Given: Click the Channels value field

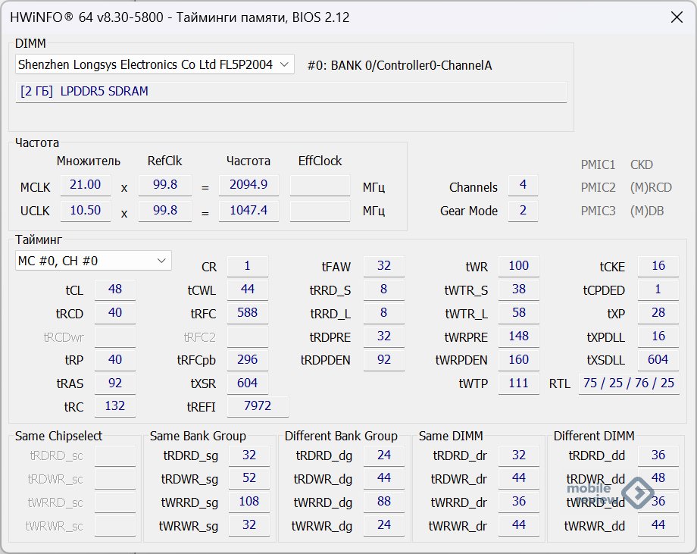Looking at the screenshot, I should pyautogui.click(x=523, y=186).
